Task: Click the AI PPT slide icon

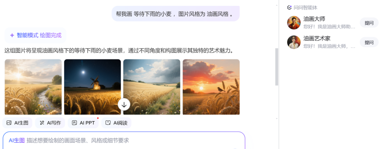Action: tap(74, 123)
